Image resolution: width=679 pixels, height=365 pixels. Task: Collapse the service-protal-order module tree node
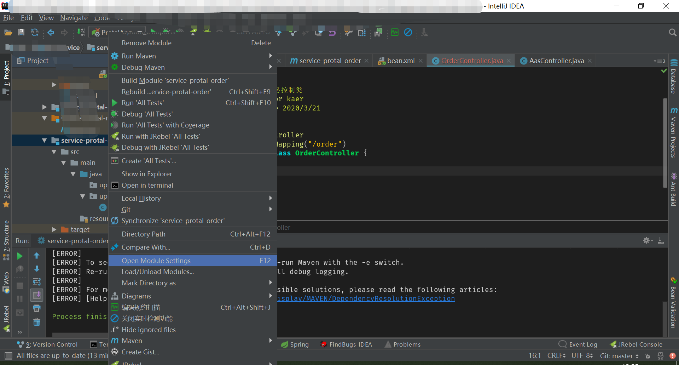pos(45,141)
